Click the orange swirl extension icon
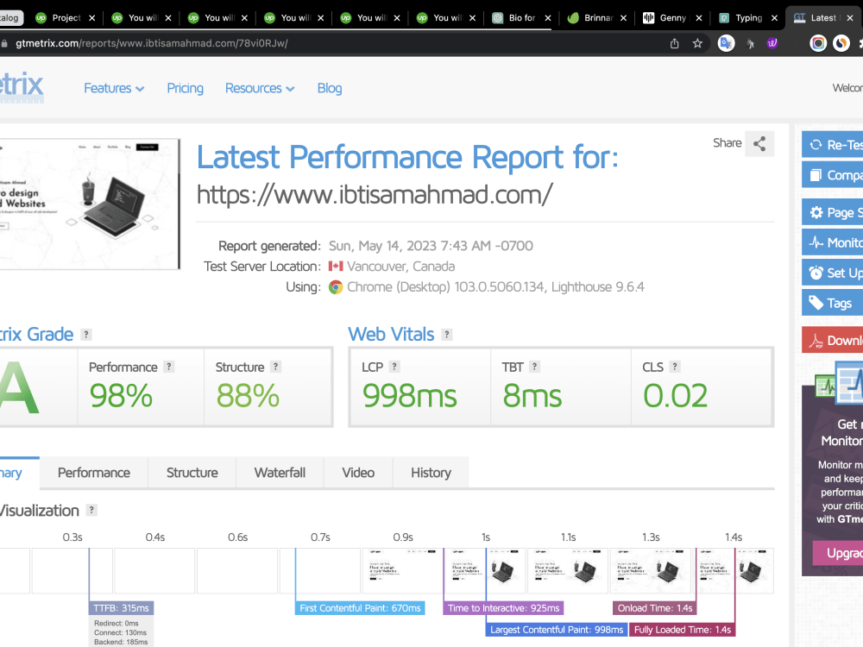This screenshot has width=863, height=647. tap(841, 43)
